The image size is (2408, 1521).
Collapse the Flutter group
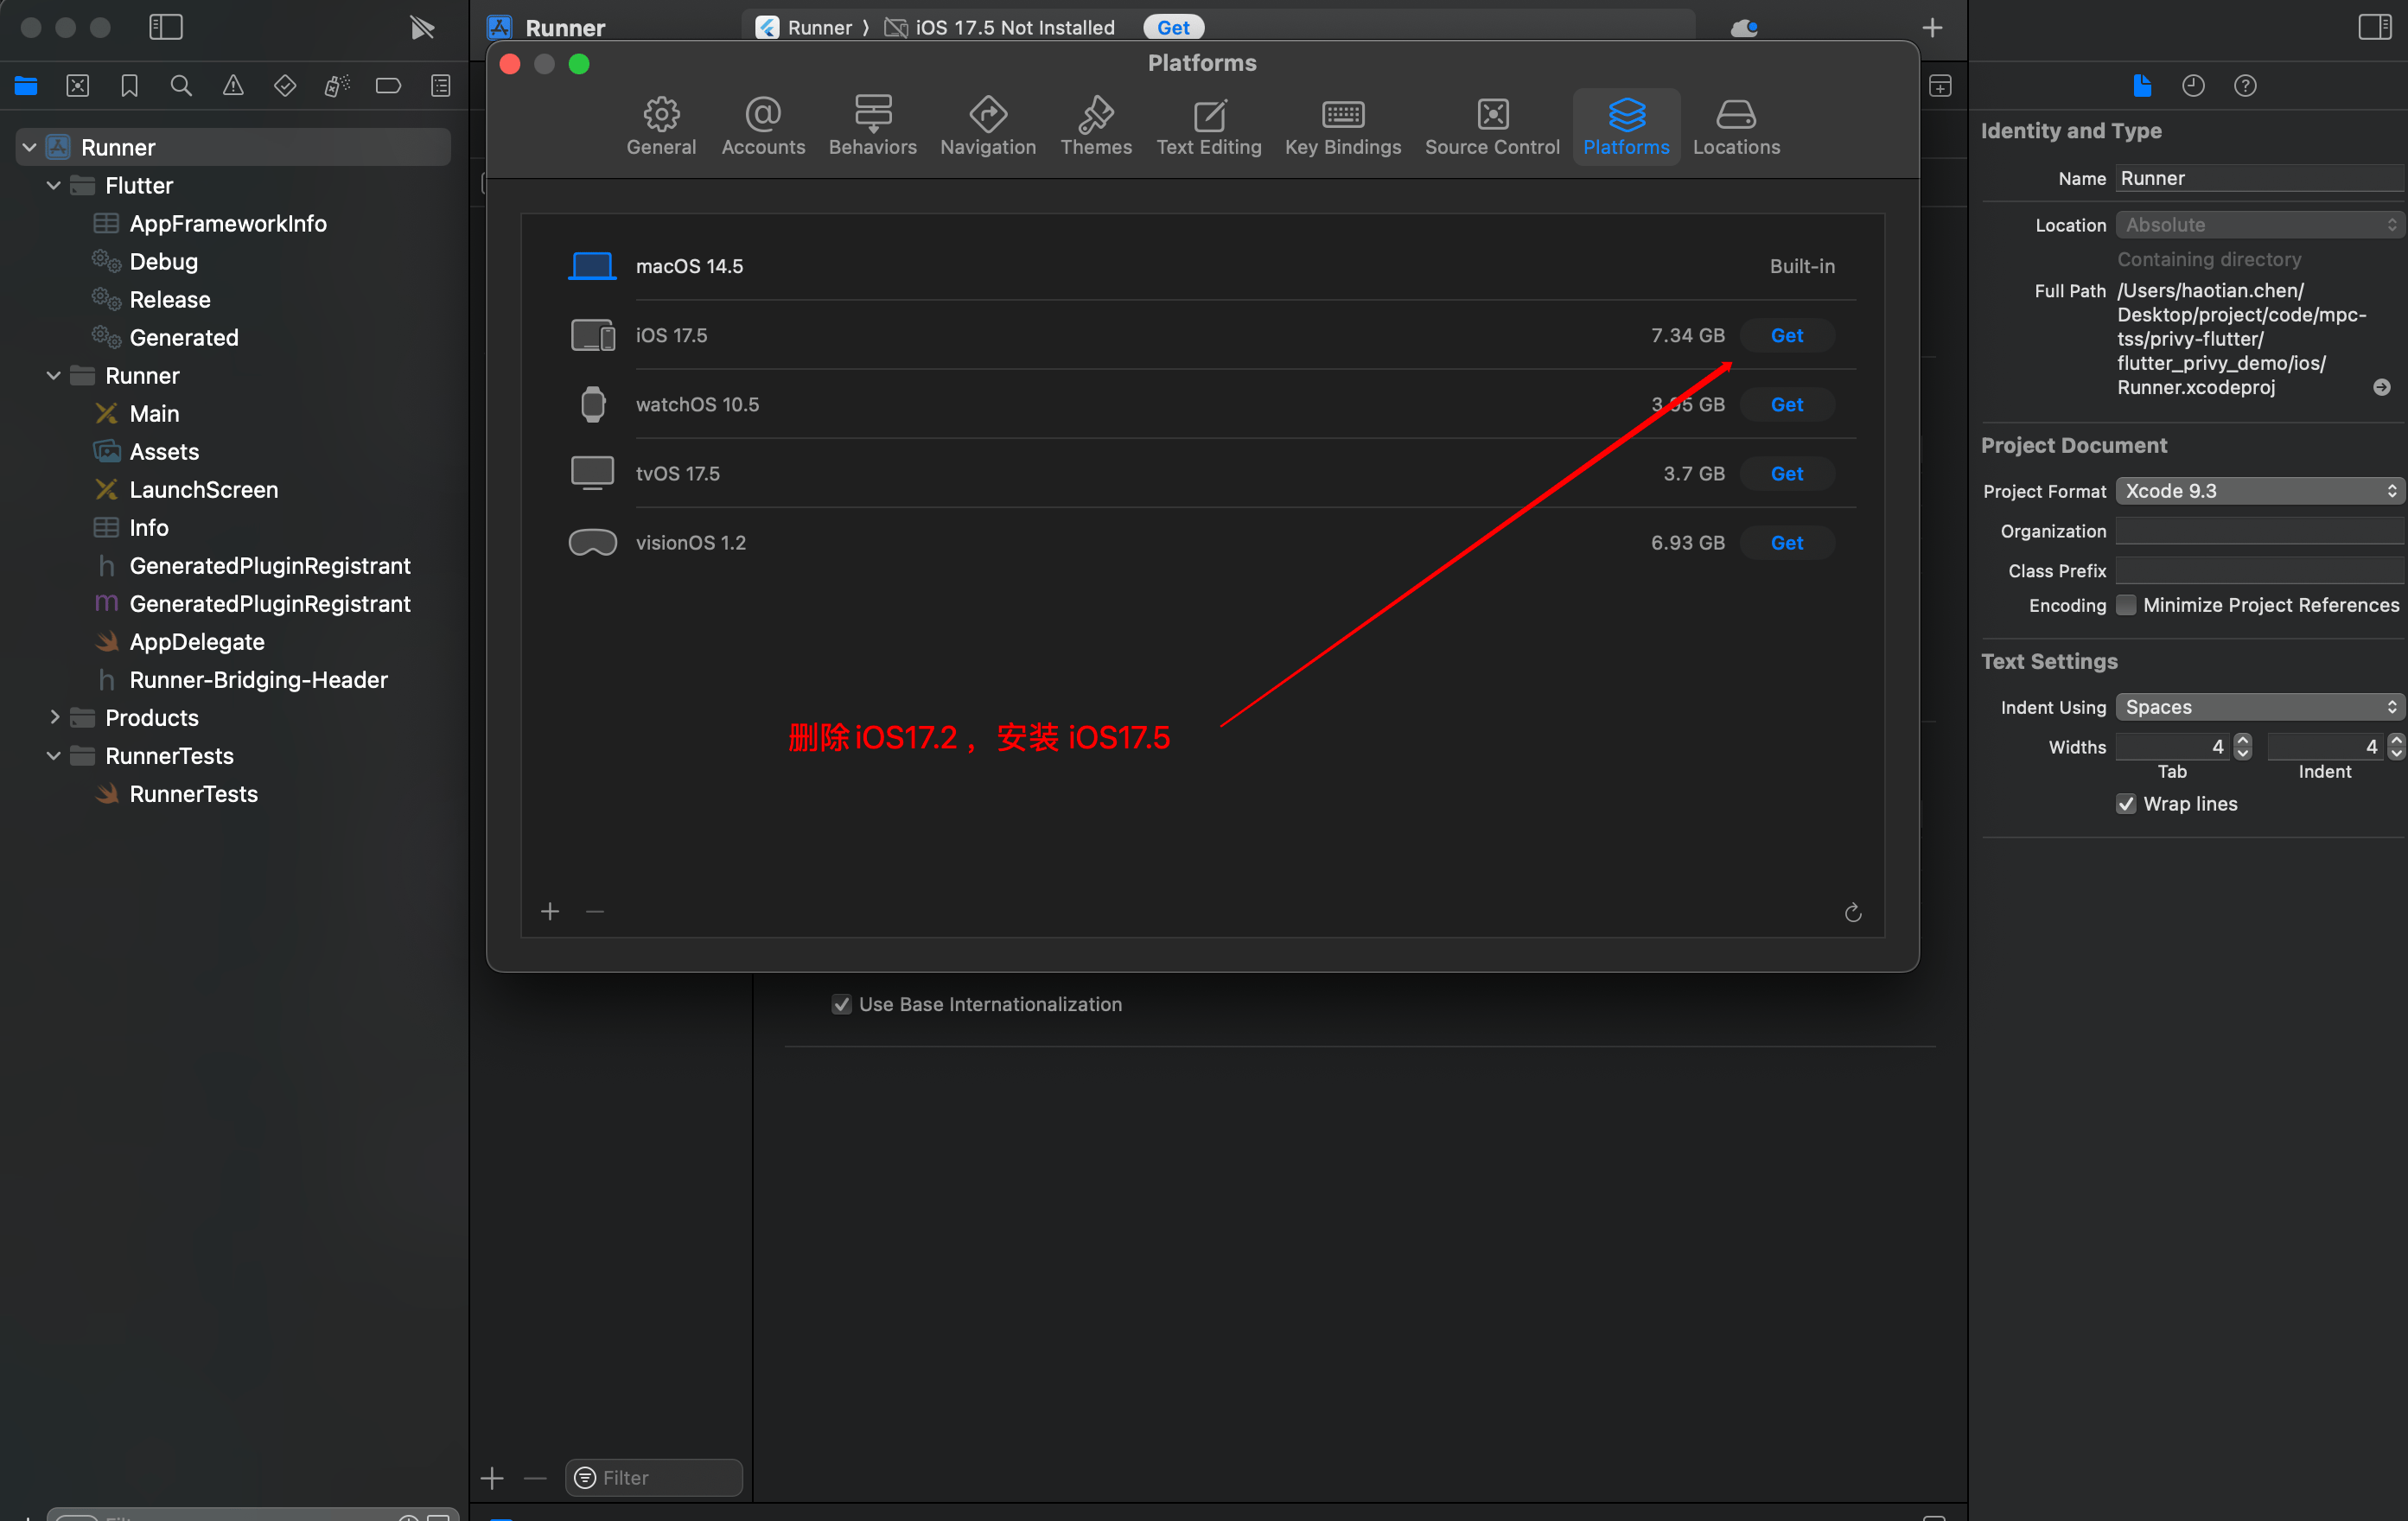[x=53, y=185]
